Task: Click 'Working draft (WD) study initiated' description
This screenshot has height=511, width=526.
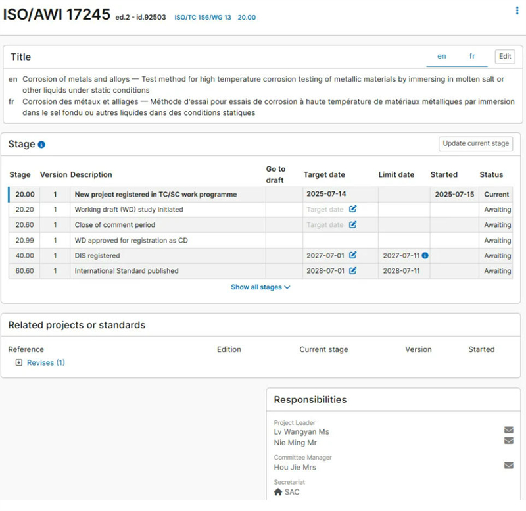Action: tap(129, 210)
